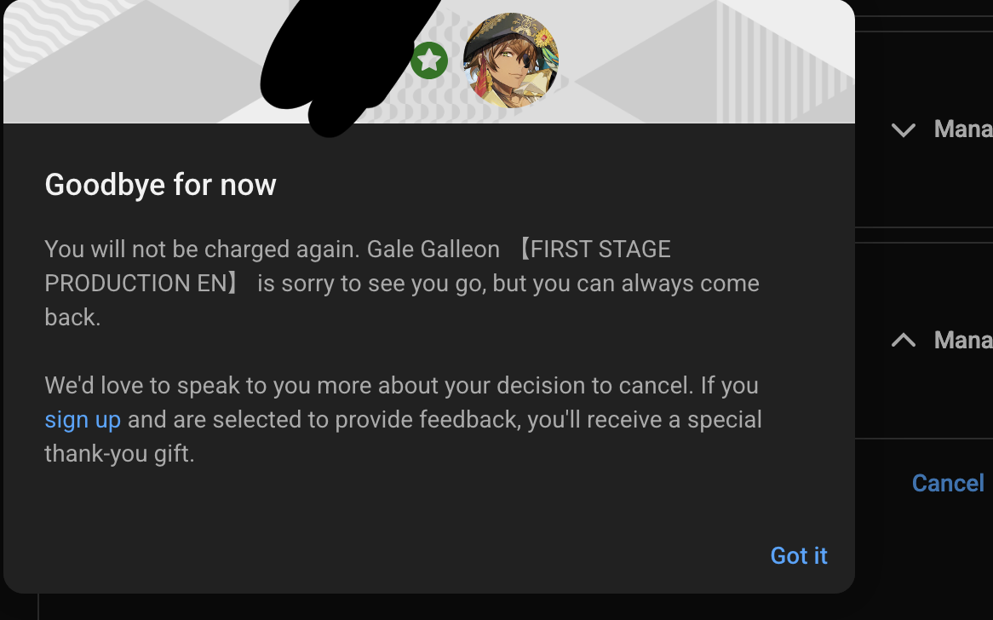Click the "thank-you gift" text

[x=119, y=454]
